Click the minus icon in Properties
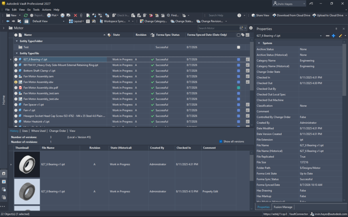348x217 pixels. tap(327, 36)
